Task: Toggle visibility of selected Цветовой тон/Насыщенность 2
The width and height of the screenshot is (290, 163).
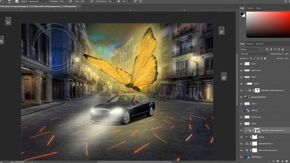Action: (241, 130)
